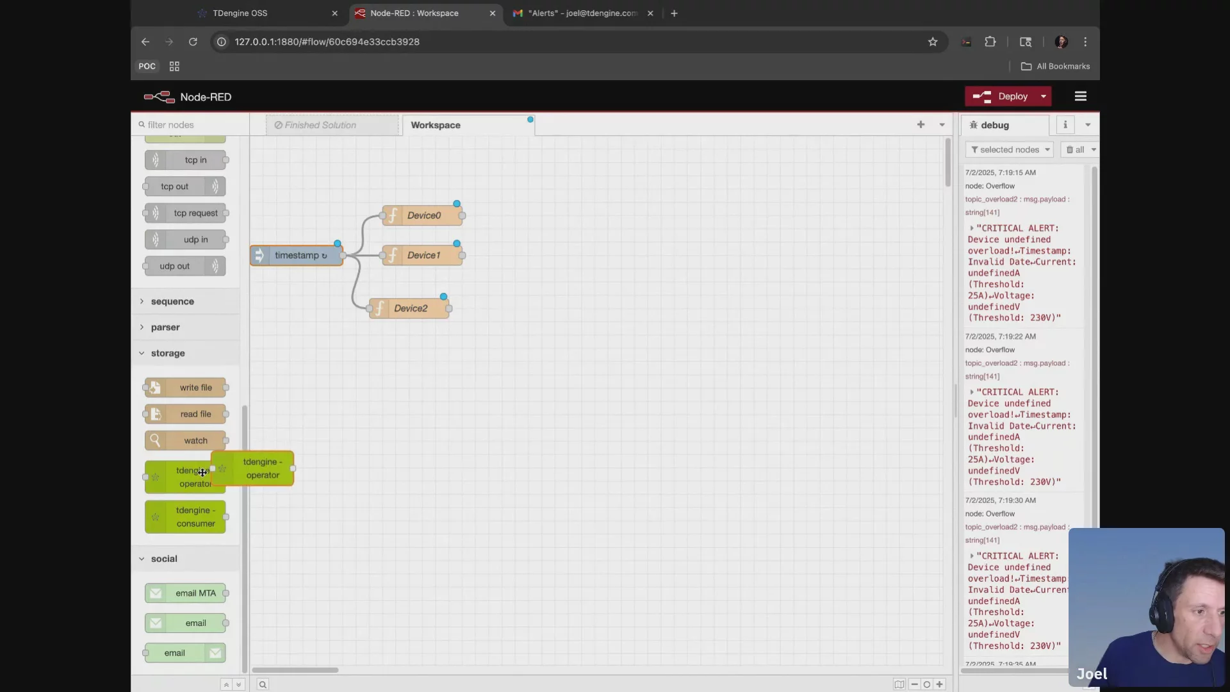Open the bookmarks apps grid icon
1230x692 pixels.
pos(174,67)
